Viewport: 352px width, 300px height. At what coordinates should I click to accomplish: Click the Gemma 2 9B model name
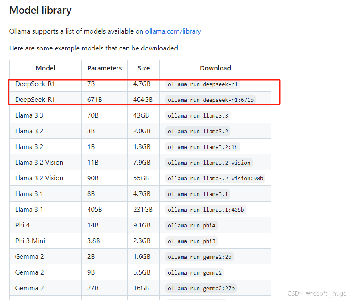click(x=29, y=272)
